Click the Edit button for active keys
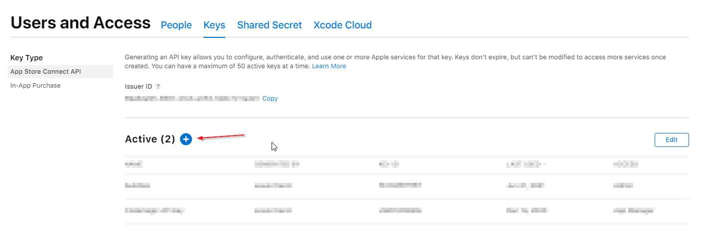Viewport: 702px width, 251px height. point(672,140)
